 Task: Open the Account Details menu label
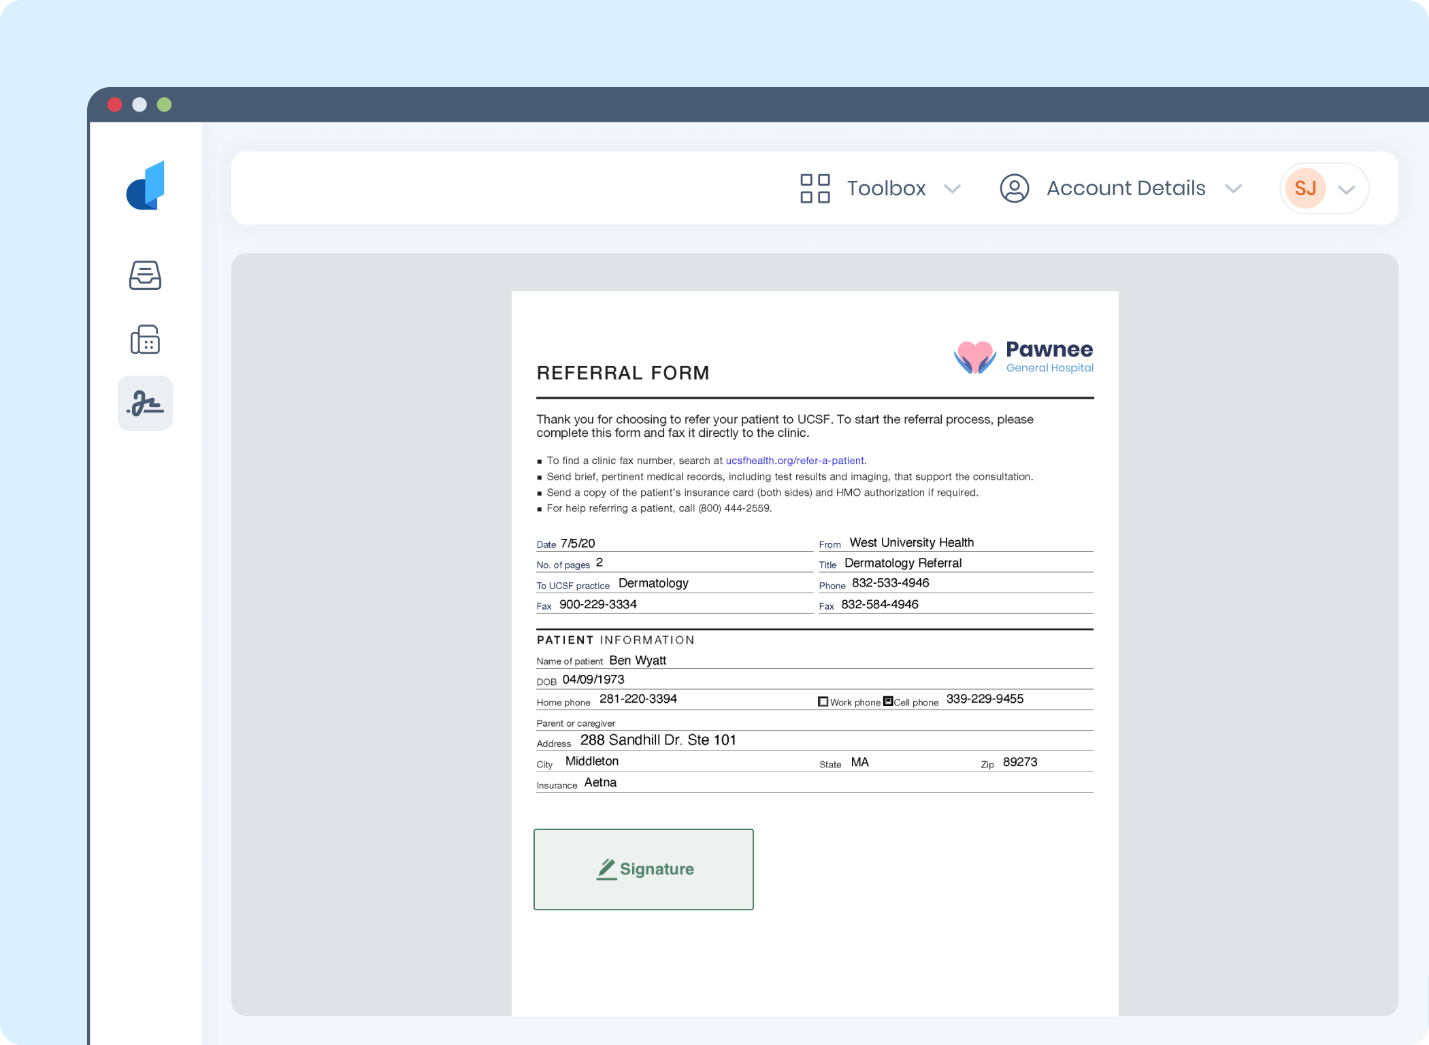1126,188
